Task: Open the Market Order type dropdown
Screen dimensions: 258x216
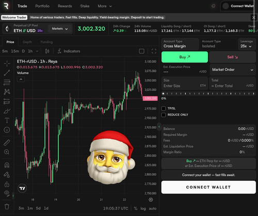Action: pyautogui.click(x=233, y=70)
